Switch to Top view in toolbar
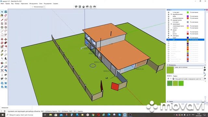Screen dimensions: 208x117 point(80,7)
